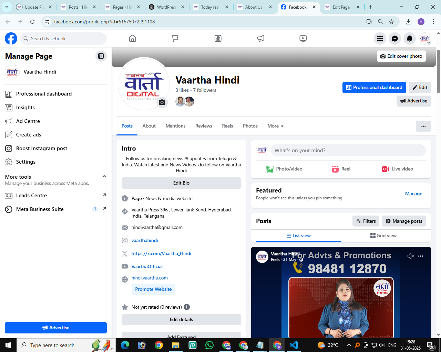Viewport: 441px width, 352px height.
Task: Show hidden system tray icons
Action: point(349,345)
